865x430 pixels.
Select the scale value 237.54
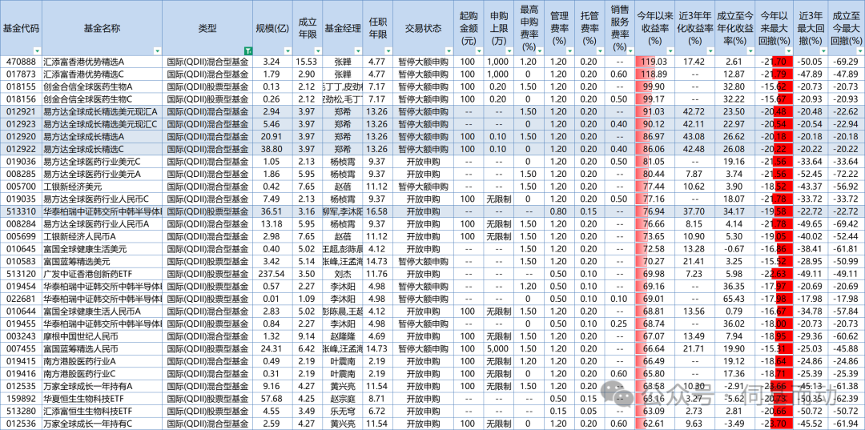[271, 275]
